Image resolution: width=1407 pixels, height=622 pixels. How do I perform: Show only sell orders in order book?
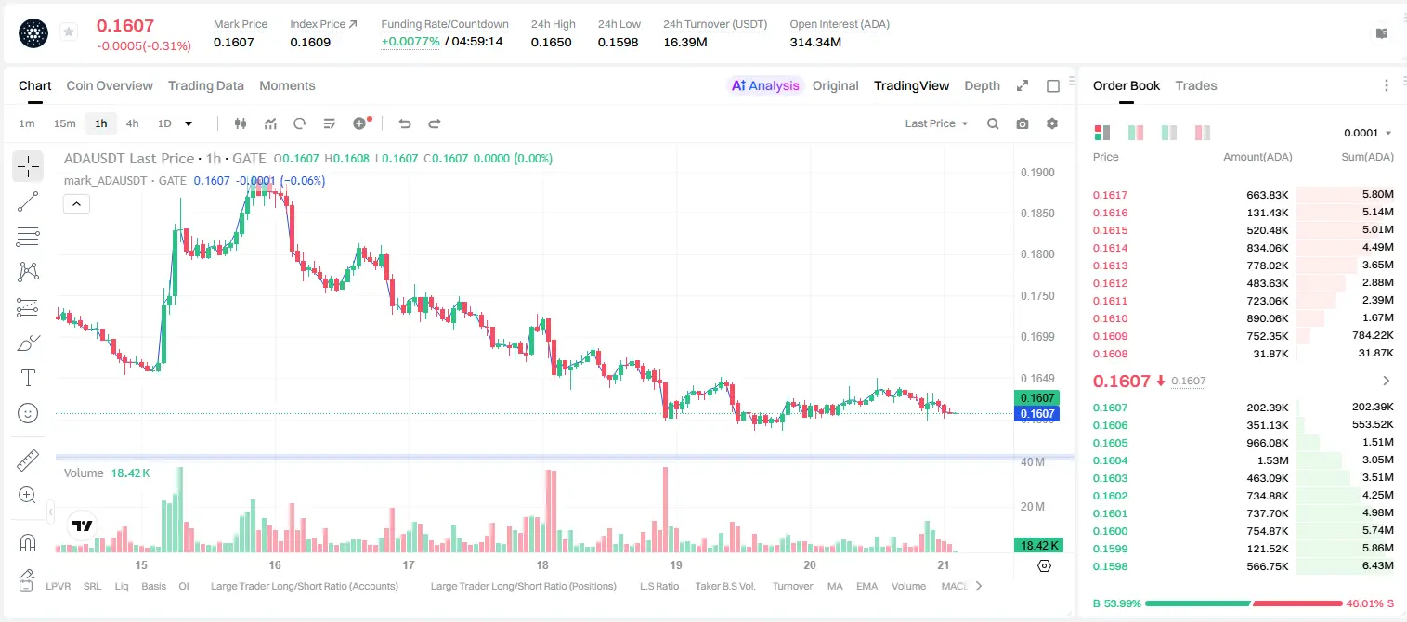pos(1203,133)
